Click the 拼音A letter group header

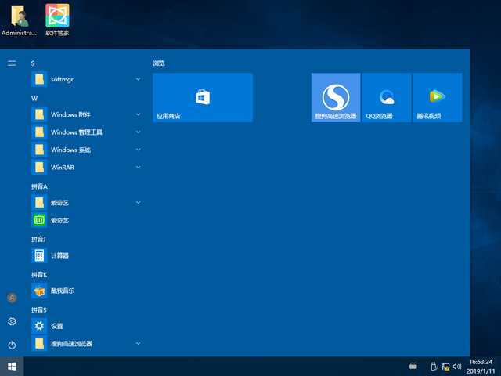tap(39, 186)
